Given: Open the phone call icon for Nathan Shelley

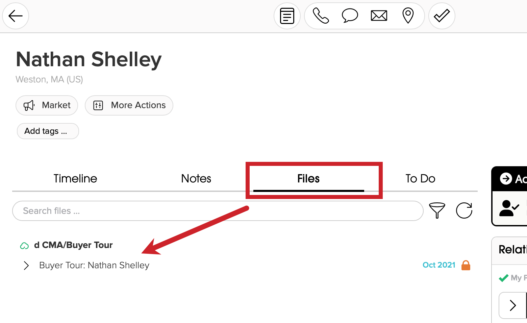Looking at the screenshot, I should (320, 16).
